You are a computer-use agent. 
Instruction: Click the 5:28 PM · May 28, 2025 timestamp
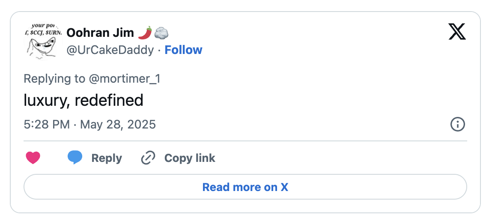point(90,124)
